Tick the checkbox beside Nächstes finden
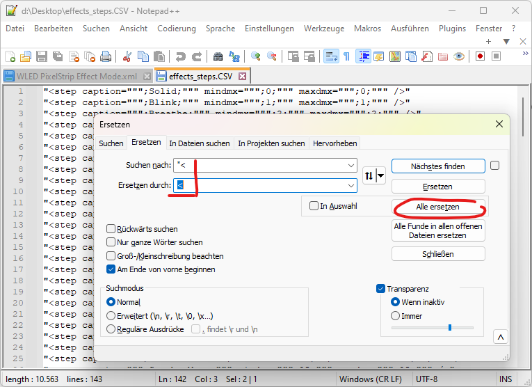 point(494,166)
